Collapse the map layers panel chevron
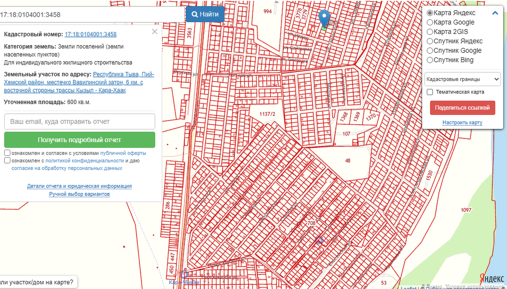The height and width of the screenshot is (289, 507). point(495,13)
